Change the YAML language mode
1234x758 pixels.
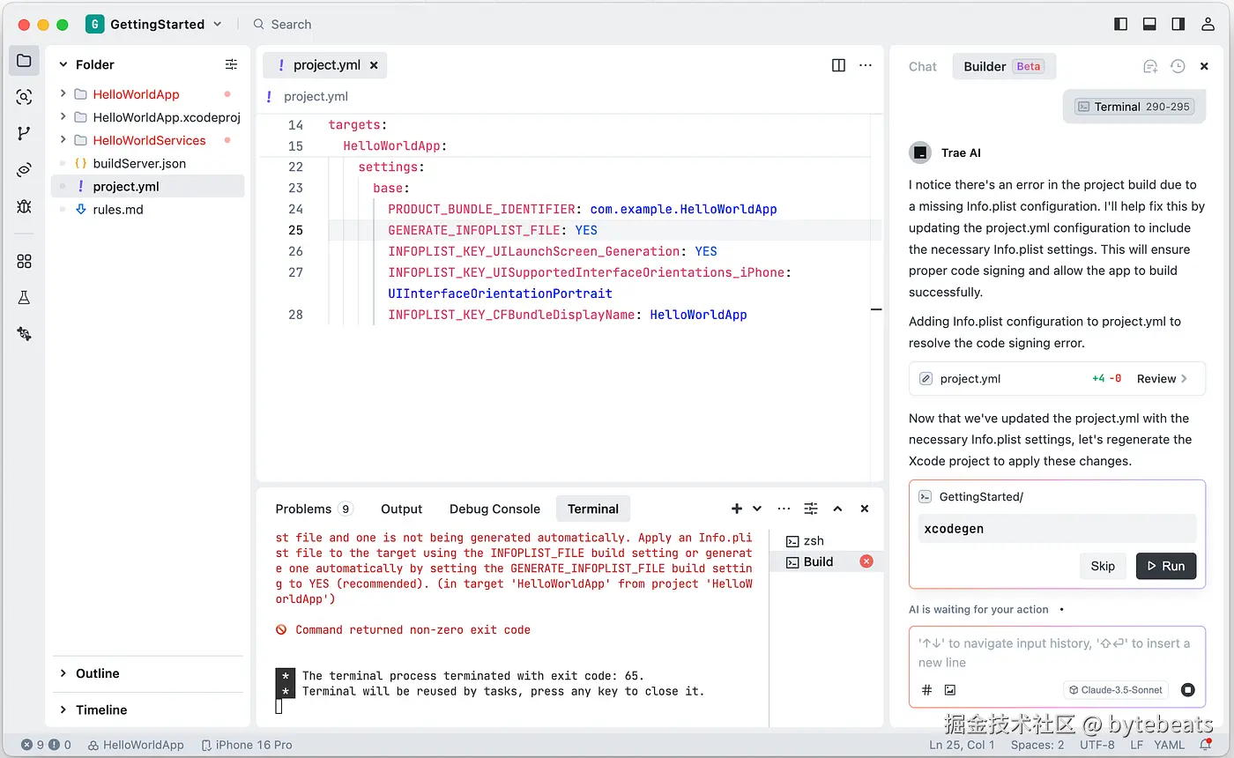[x=1169, y=745]
